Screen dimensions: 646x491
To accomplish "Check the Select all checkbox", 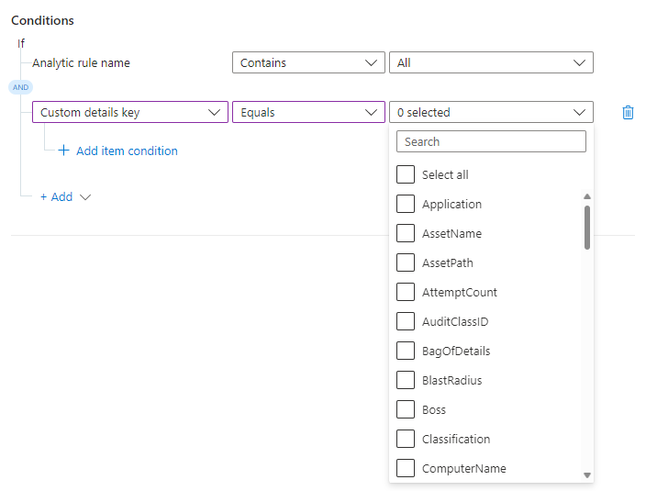I will pos(406,174).
